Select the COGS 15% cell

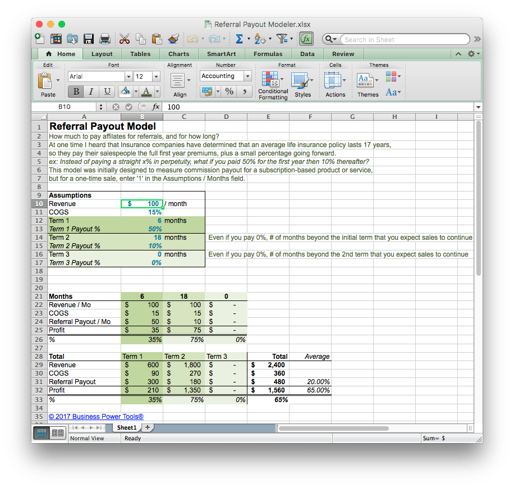coord(142,212)
